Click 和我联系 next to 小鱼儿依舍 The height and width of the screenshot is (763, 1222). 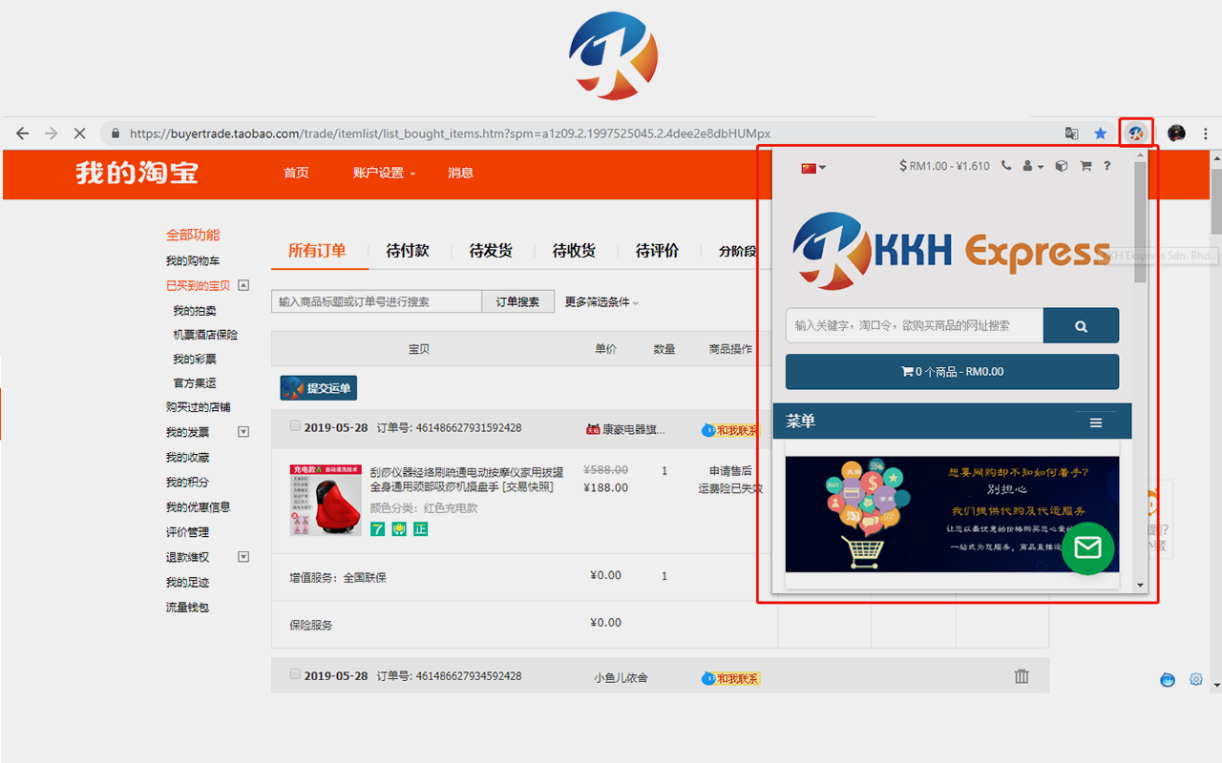[x=731, y=678]
